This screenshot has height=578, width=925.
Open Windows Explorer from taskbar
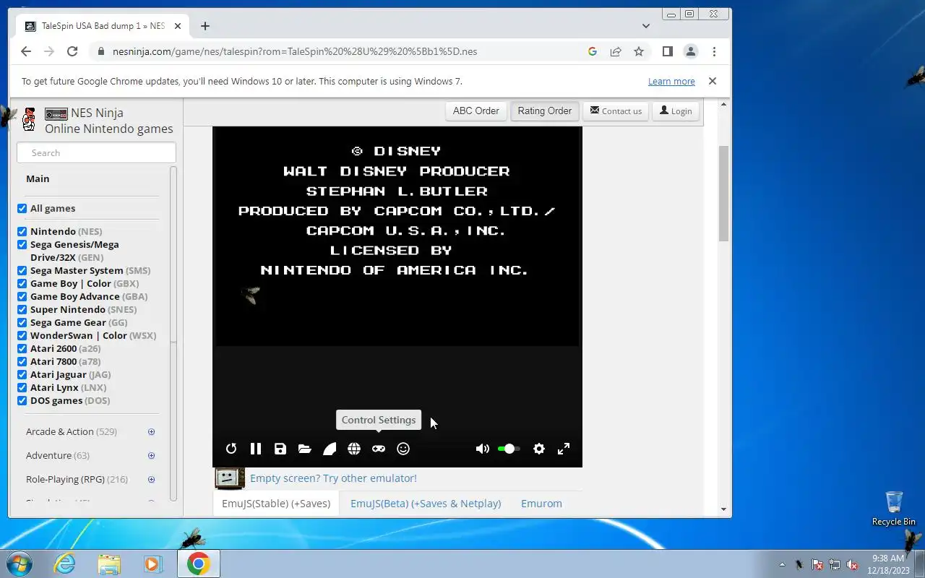click(x=109, y=564)
